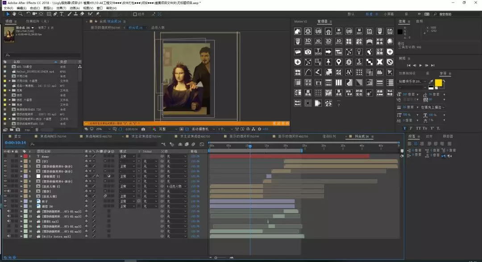
Task: Enable the 对齐 snapping checkbox
Action: pyautogui.click(x=135, y=14)
